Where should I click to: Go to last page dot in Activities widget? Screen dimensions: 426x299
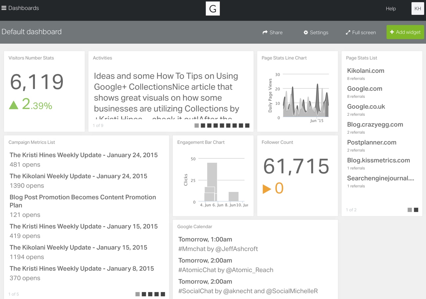tap(247, 125)
